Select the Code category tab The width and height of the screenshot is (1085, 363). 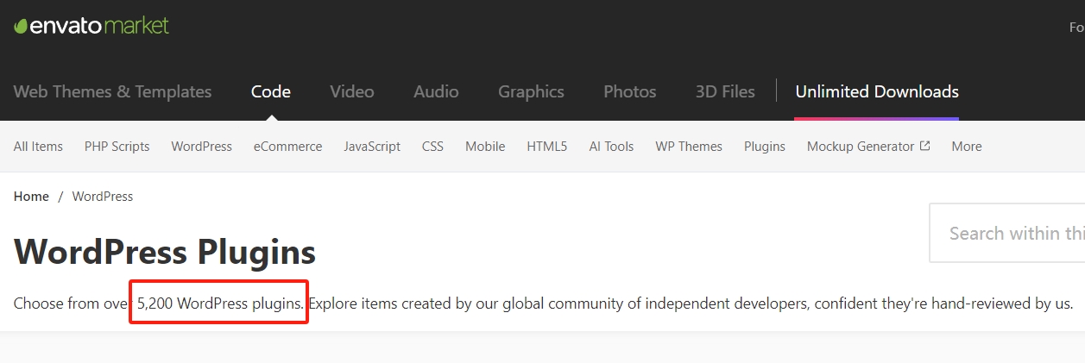tap(270, 91)
